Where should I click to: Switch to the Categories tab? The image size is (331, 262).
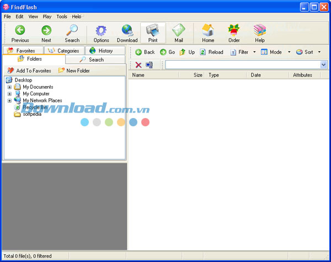click(x=64, y=51)
